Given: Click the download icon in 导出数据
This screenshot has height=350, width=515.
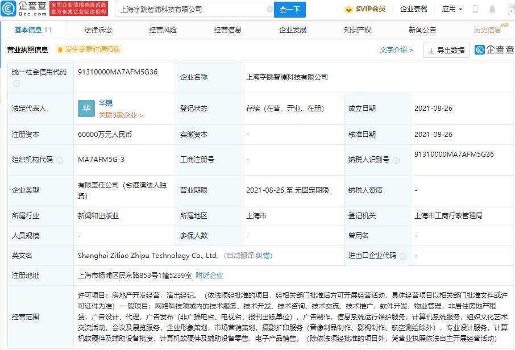Looking at the screenshot, I should [431, 51].
